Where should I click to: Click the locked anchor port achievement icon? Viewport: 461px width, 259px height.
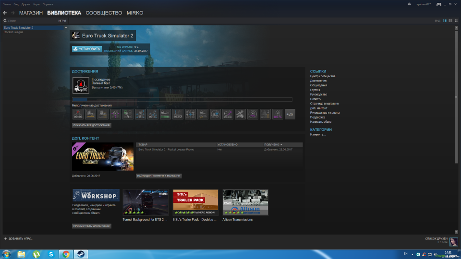pos(265,114)
